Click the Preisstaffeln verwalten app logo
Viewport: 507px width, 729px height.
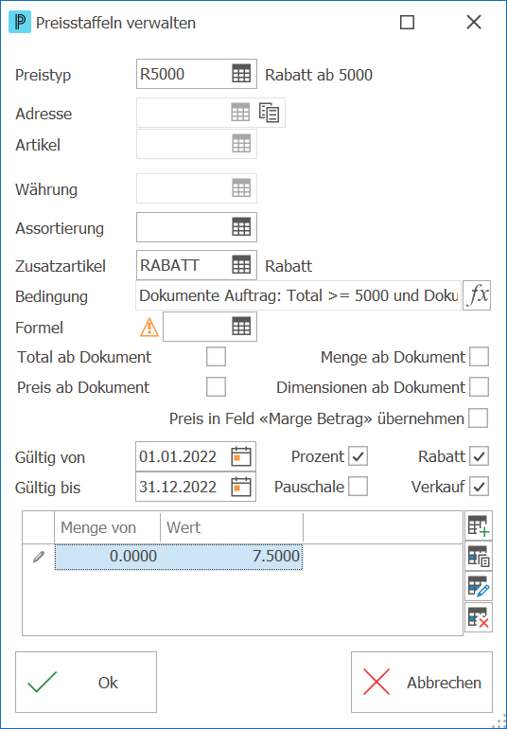point(20,23)
